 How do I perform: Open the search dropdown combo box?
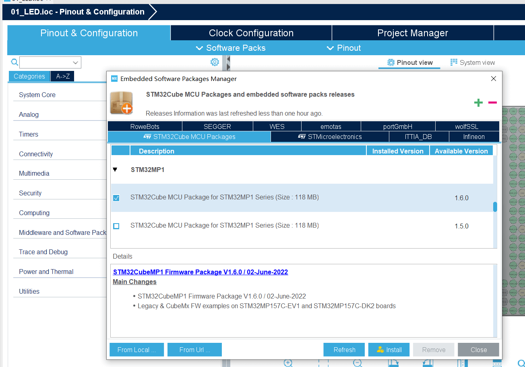(50, 62)
